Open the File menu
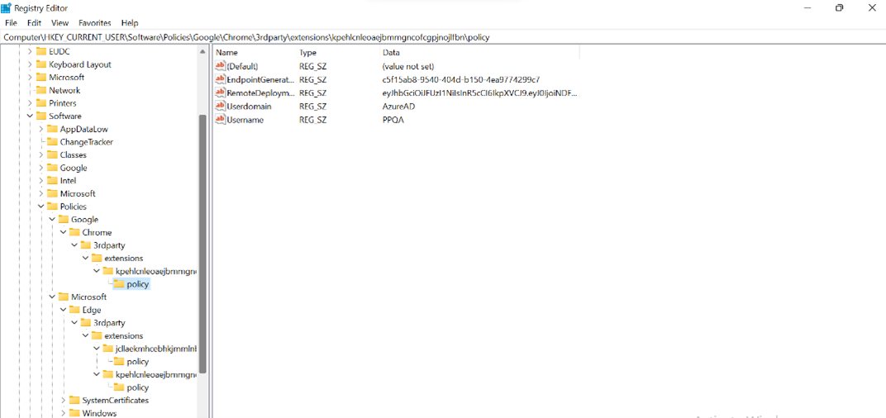The width and height of the screenshot is (886, 418). [x=11, y=23]
